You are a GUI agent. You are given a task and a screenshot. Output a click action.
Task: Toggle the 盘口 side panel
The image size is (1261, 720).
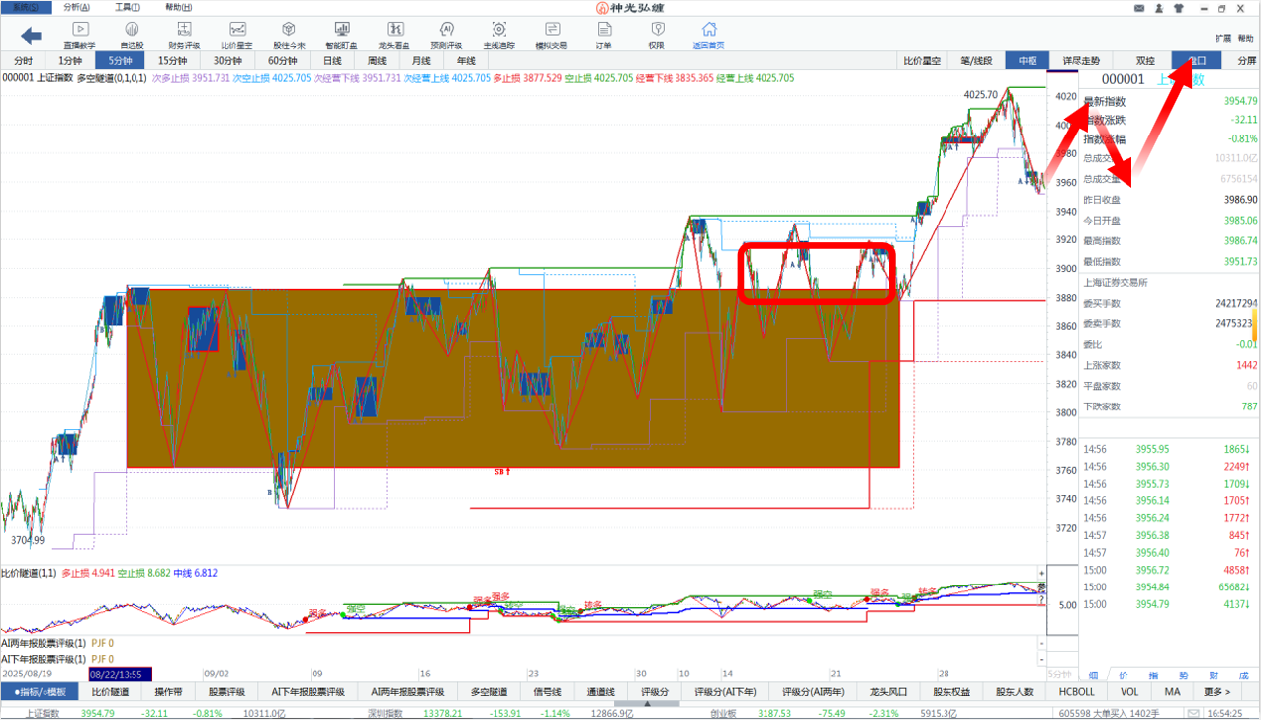1196,61
